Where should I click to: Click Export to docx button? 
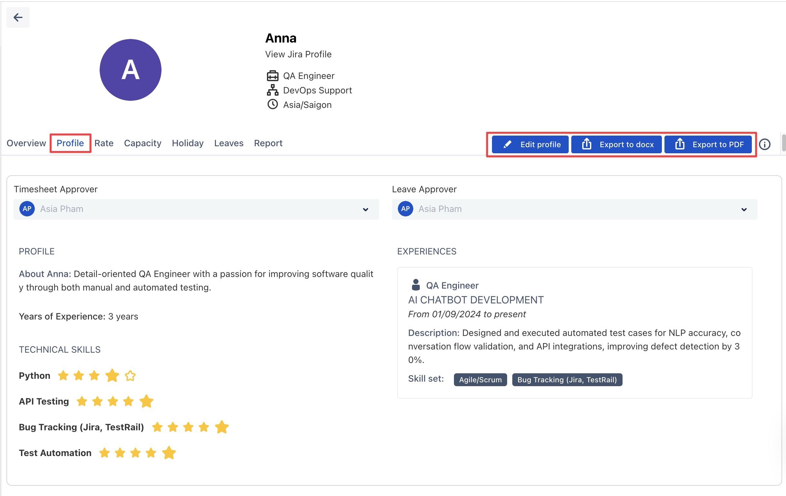(616, 145)
